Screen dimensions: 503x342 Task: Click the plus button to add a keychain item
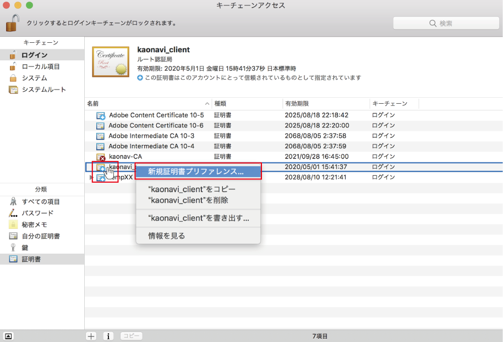pos(91,337)
